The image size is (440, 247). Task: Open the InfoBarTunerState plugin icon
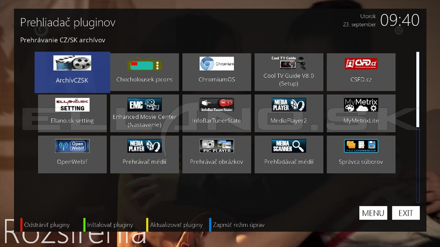point(217,105)
